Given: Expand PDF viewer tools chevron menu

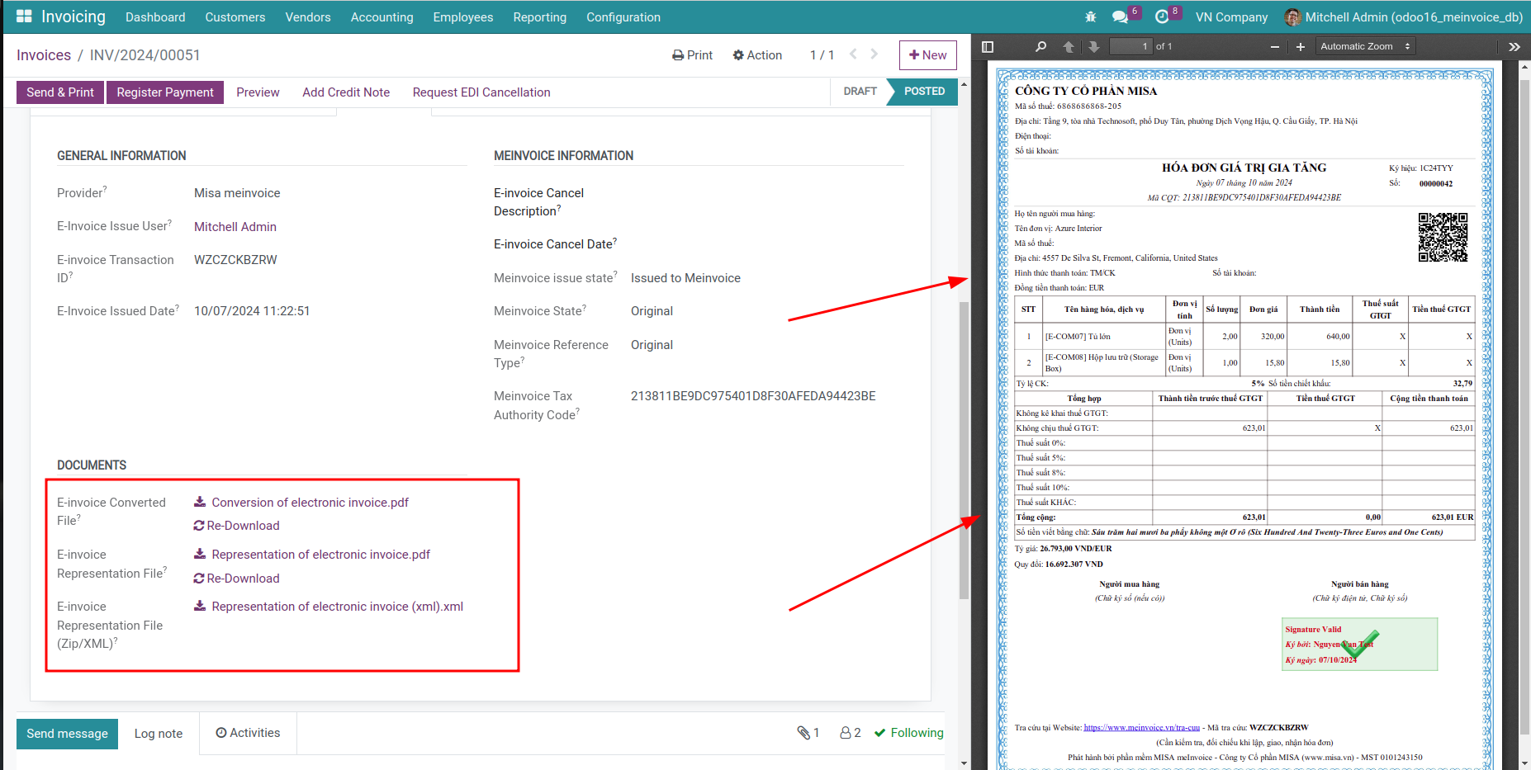Looking at the screenshot, I should click(x=1514, y=47).
